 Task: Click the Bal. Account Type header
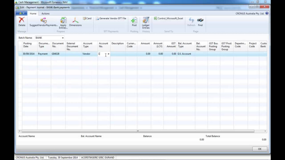[186, 46]
